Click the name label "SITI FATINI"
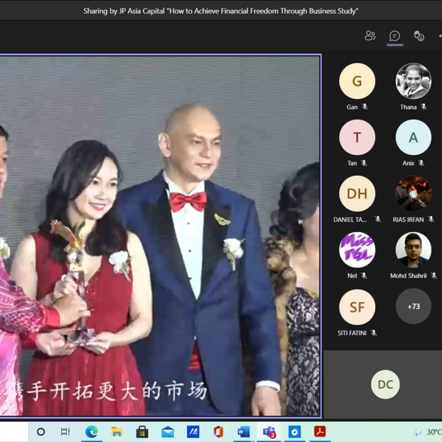 coord(352,333)
